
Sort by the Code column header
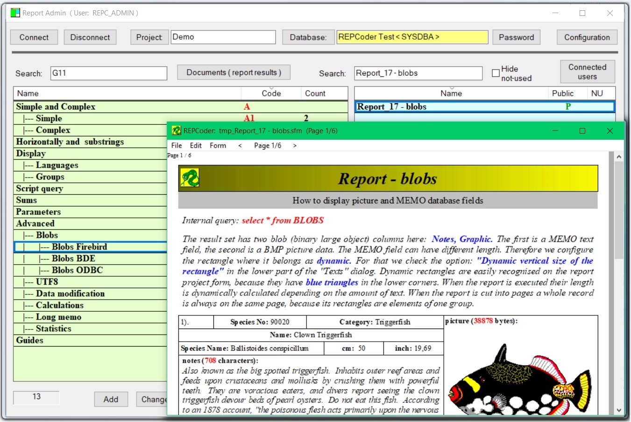pyautogui.click(x=271, y=93)
